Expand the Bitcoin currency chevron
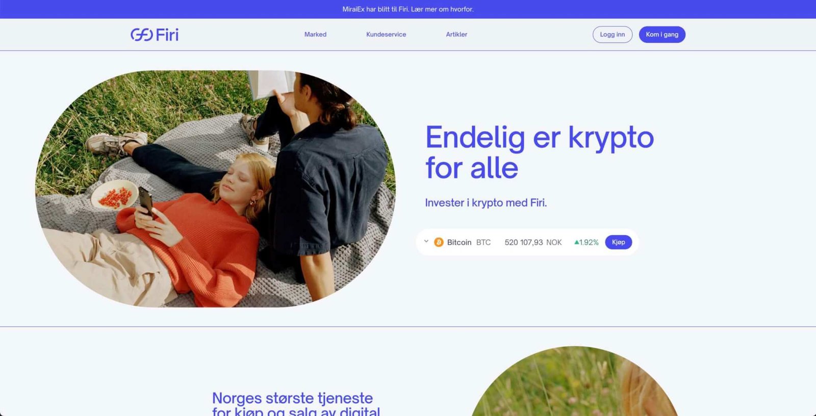The height and width of the screenshot is (416, 816). coord(426,242)
